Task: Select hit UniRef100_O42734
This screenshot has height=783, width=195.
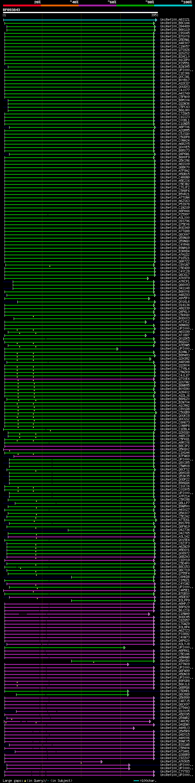Action: (175, 530)
